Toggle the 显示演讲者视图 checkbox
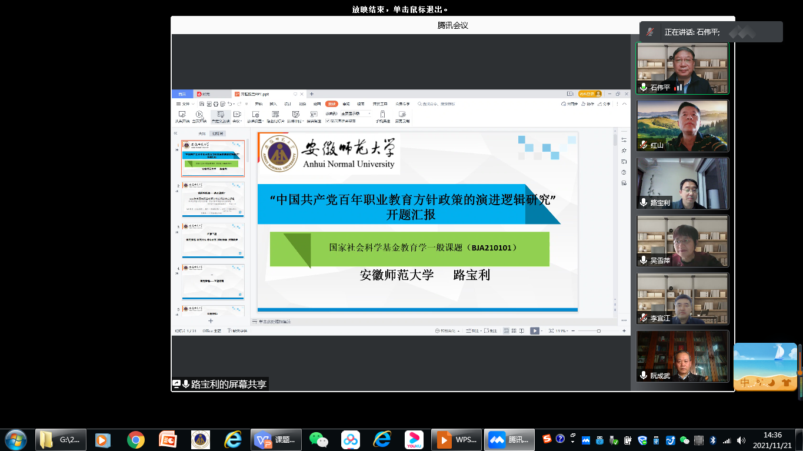Screen dimensions: 803x451 [328, 121]
